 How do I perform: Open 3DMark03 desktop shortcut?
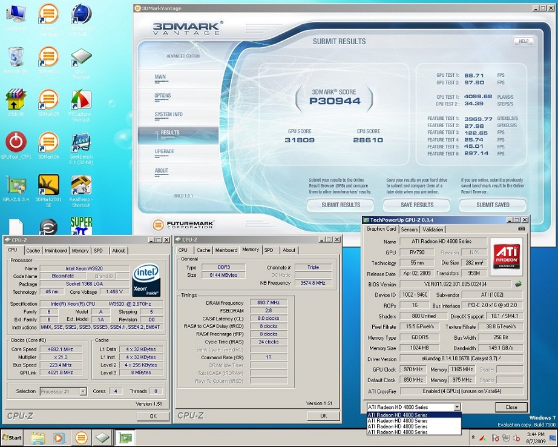[48, 60]
